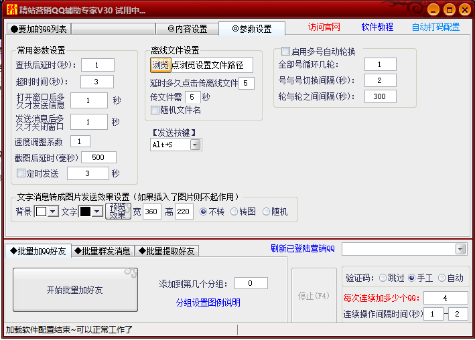Edit the 延时多久点击传离线文件 field
The width and height of the screenshot is (475, 340).
[247, 83]
